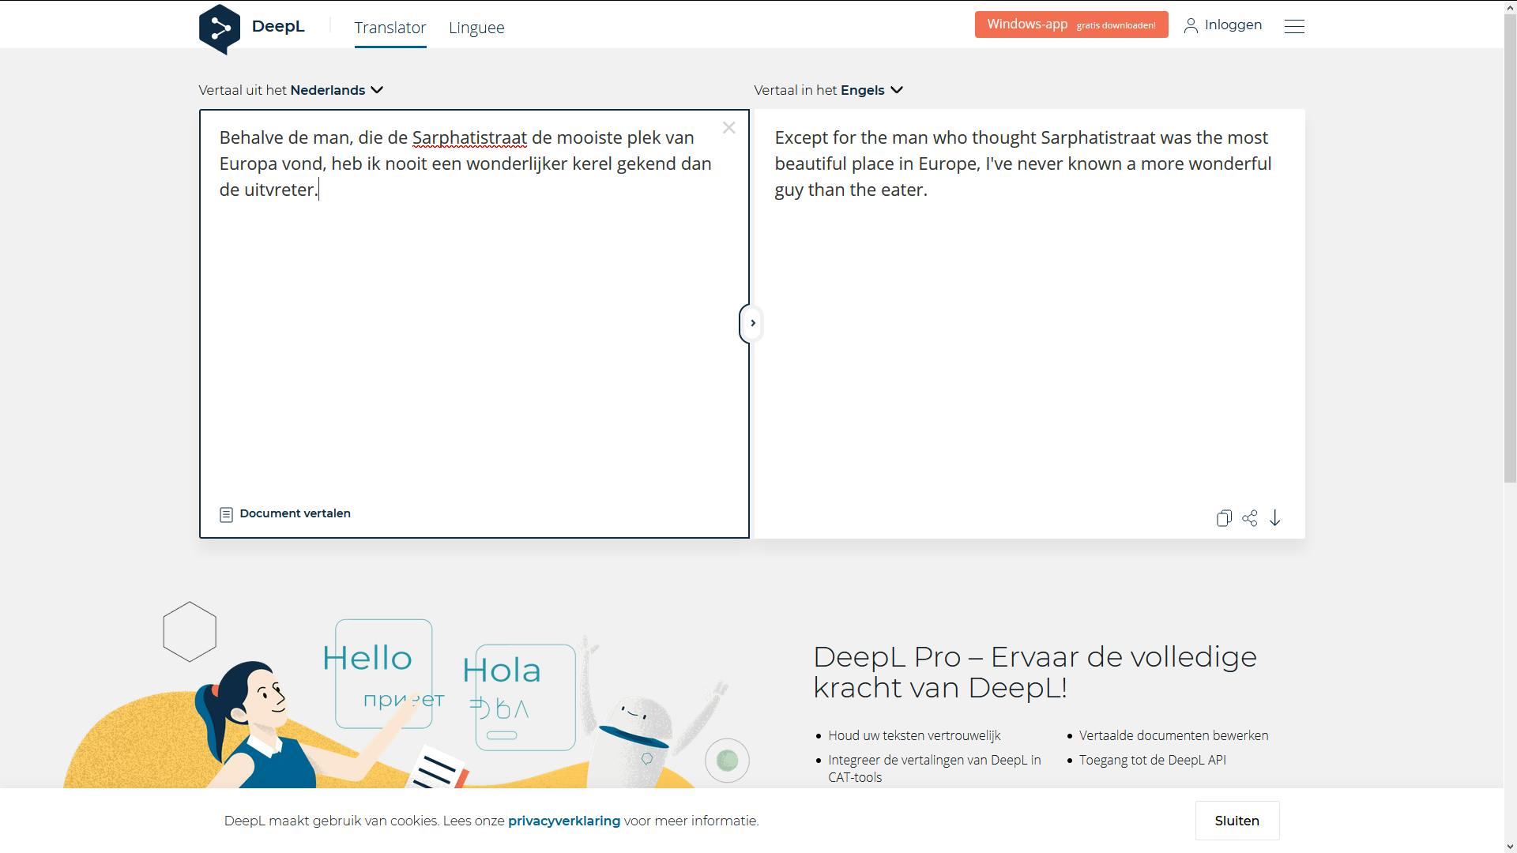This screenshot has height=853, width=1517.
Task: Download the translation with arrow icon
Action: pyautogui.click(x=1274, y=518)
